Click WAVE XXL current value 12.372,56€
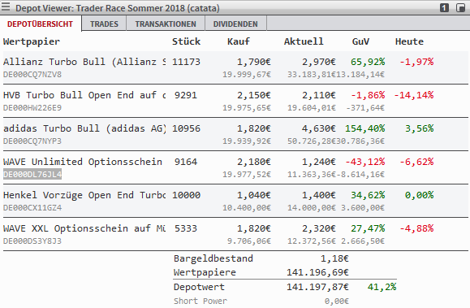Viewport: 470px width, 308px height. click(x=312, y=241)
